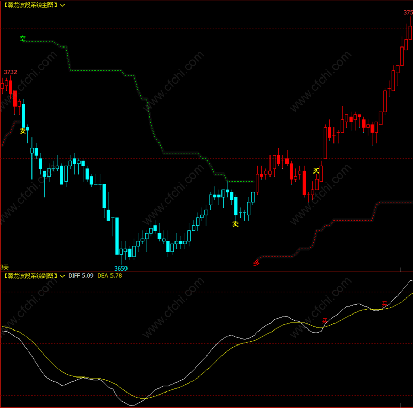Click the yellow 买 buy marker on main chart
The height and width of the screenshot is (408, 413).
click(316, 171)
